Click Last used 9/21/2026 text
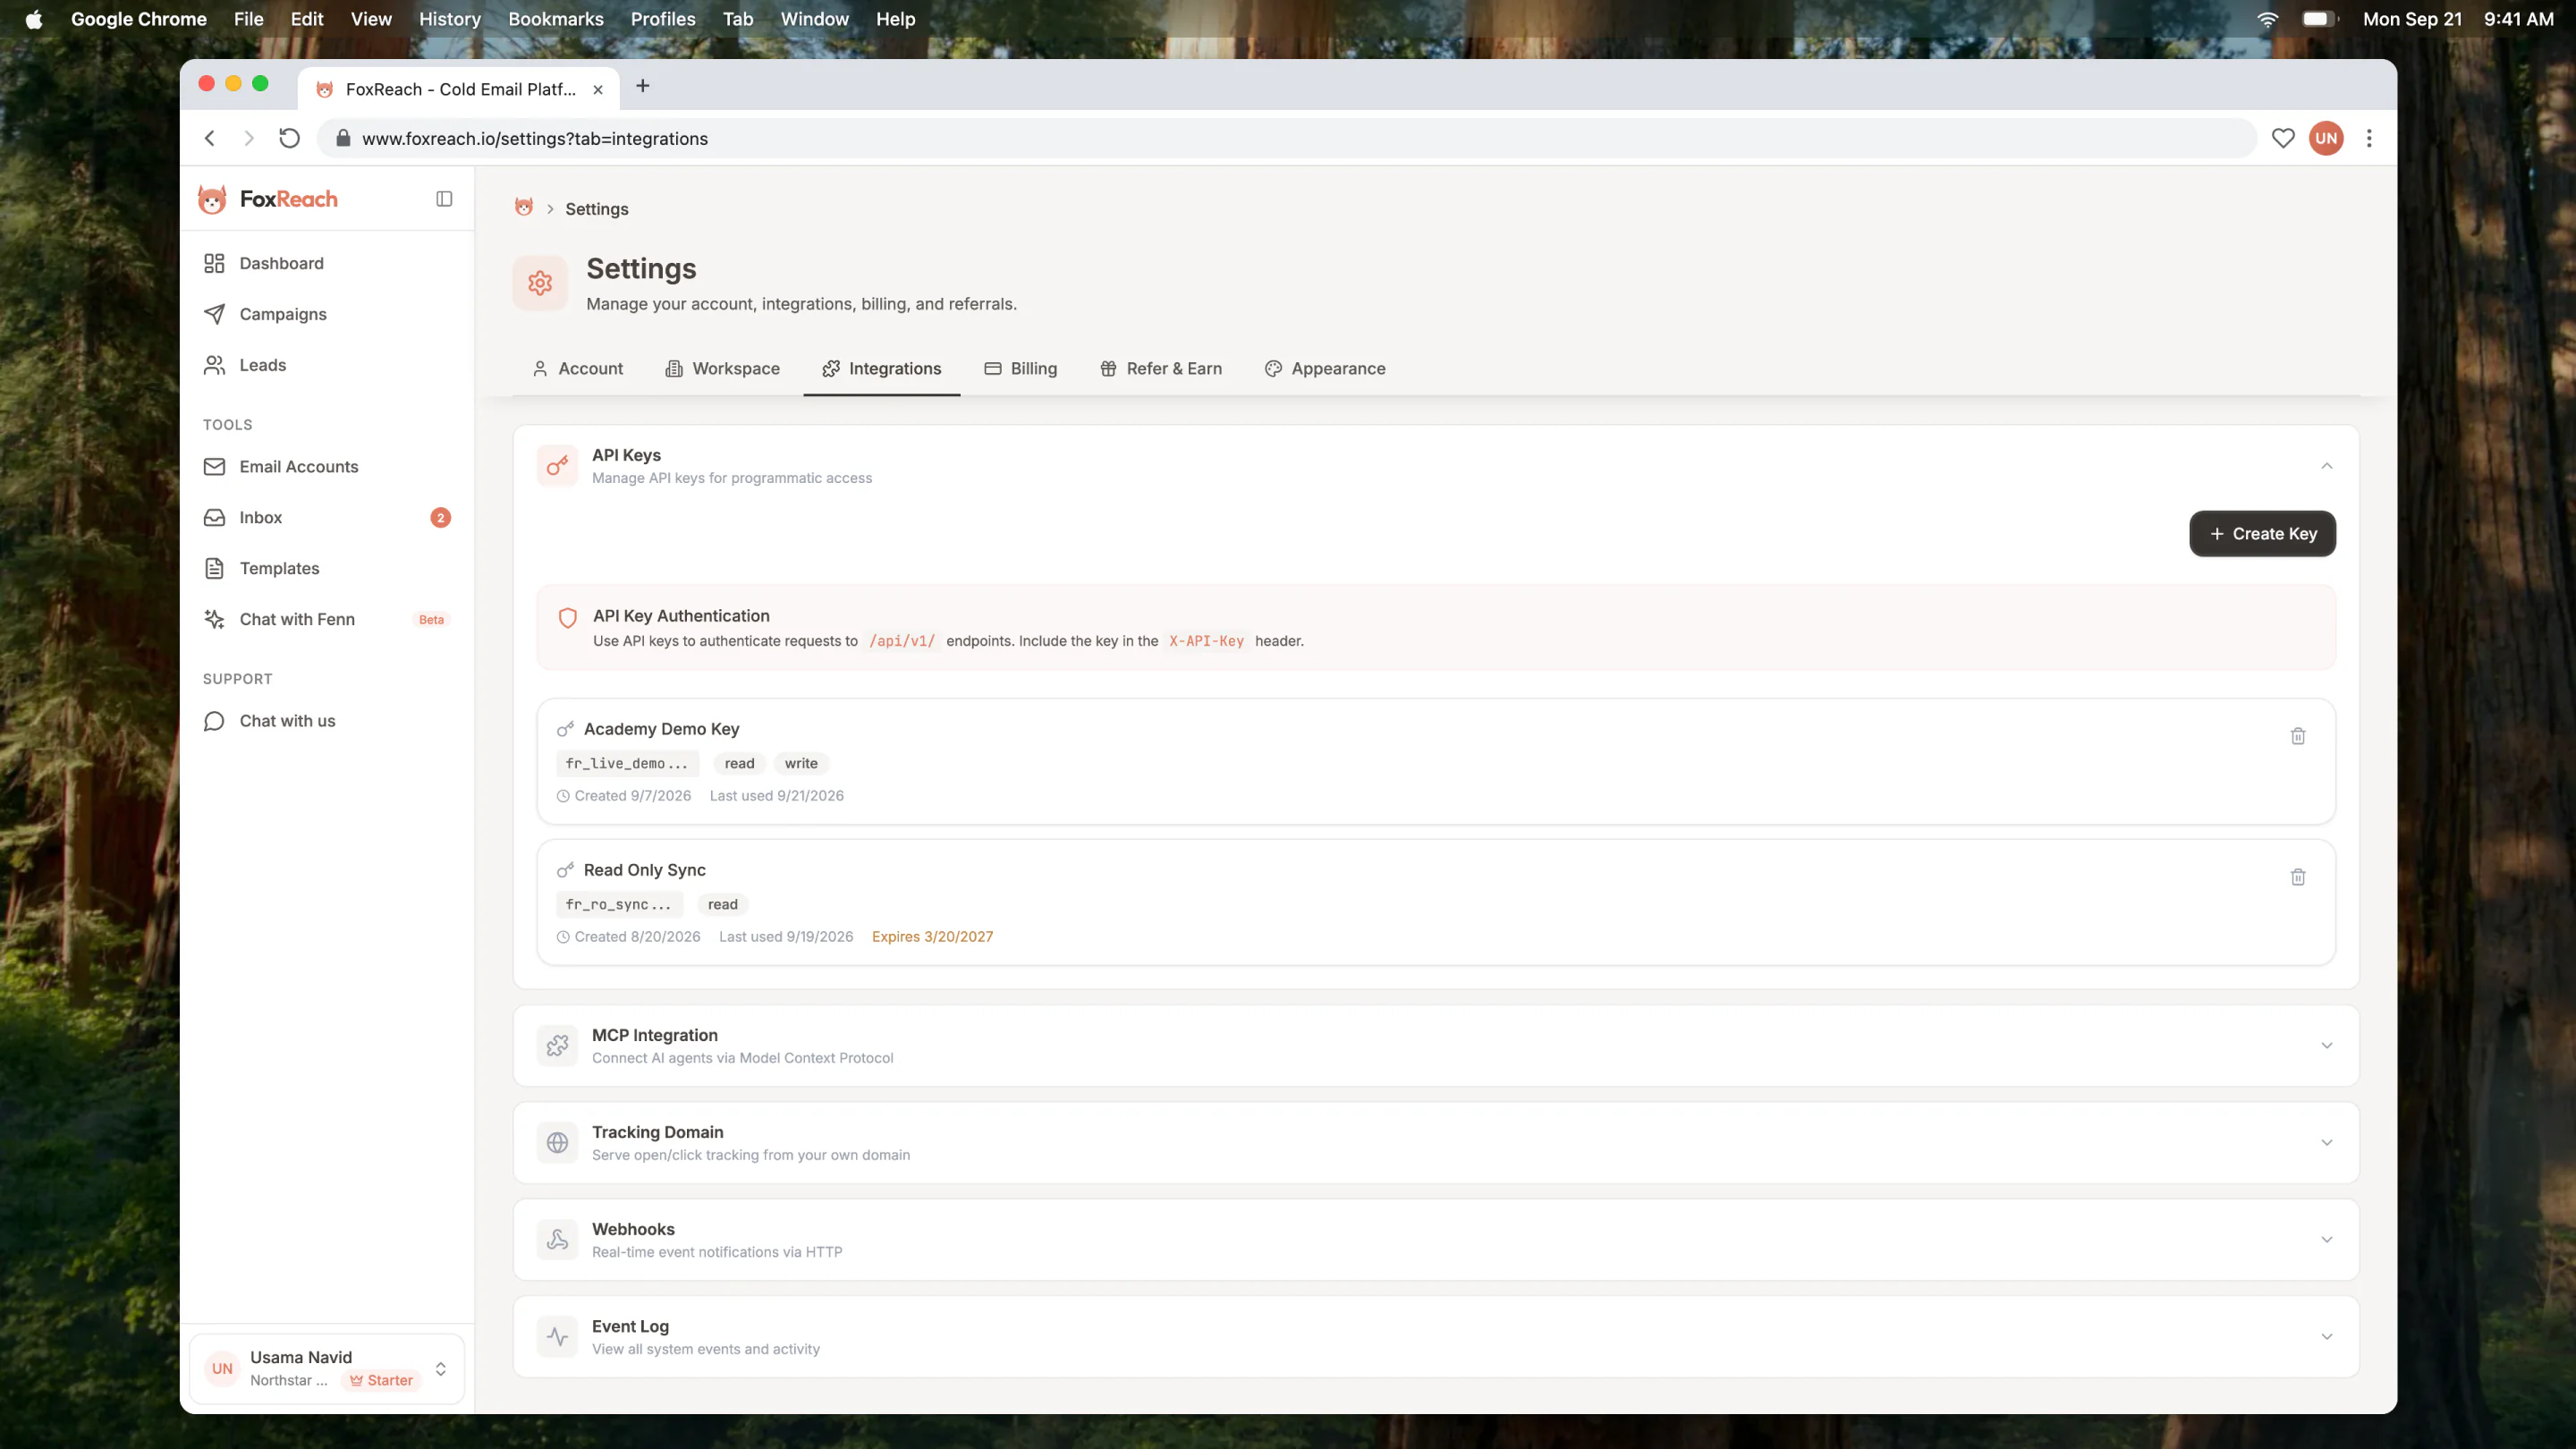Screen dimensions: 2576x1449 [x=776, y=795]
